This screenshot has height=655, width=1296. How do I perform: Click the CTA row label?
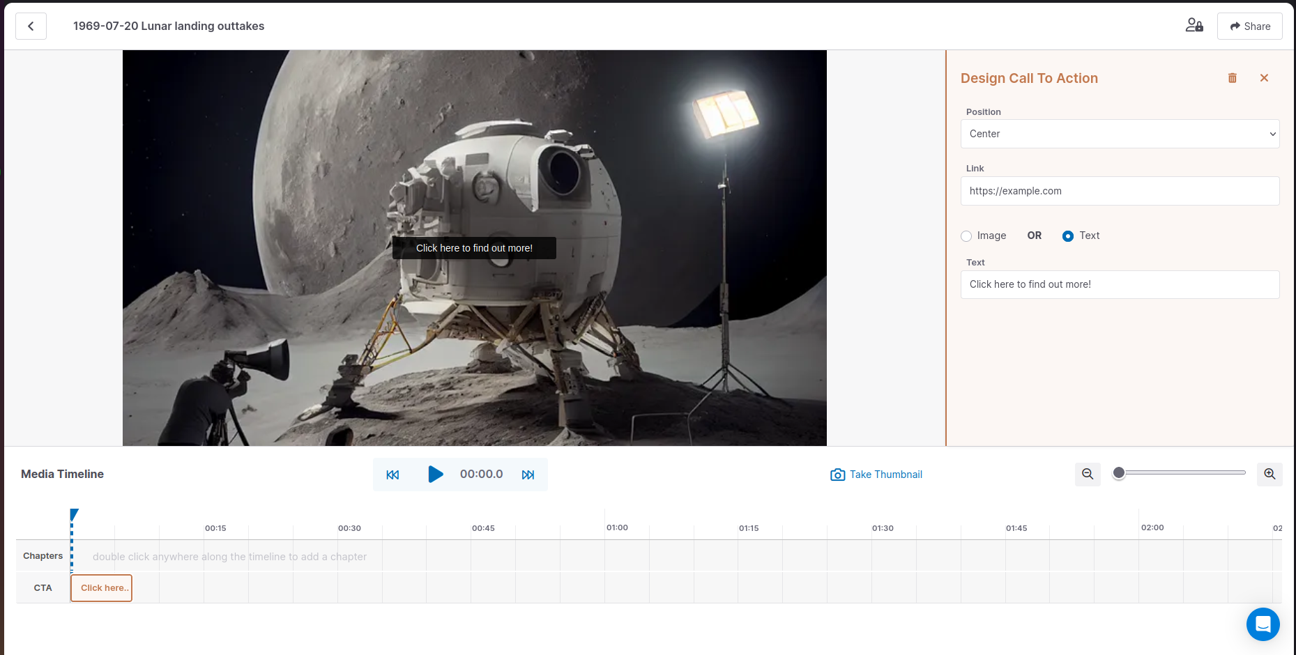[43, 588]
